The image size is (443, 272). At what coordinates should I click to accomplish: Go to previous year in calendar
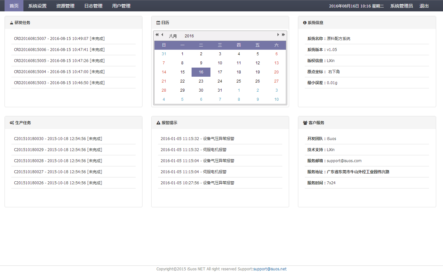[x=157, y=35]
